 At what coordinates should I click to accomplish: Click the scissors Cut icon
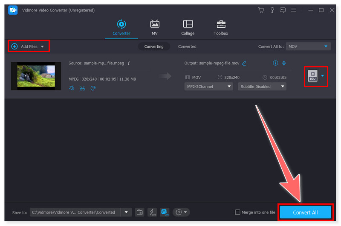coord(82,88)
